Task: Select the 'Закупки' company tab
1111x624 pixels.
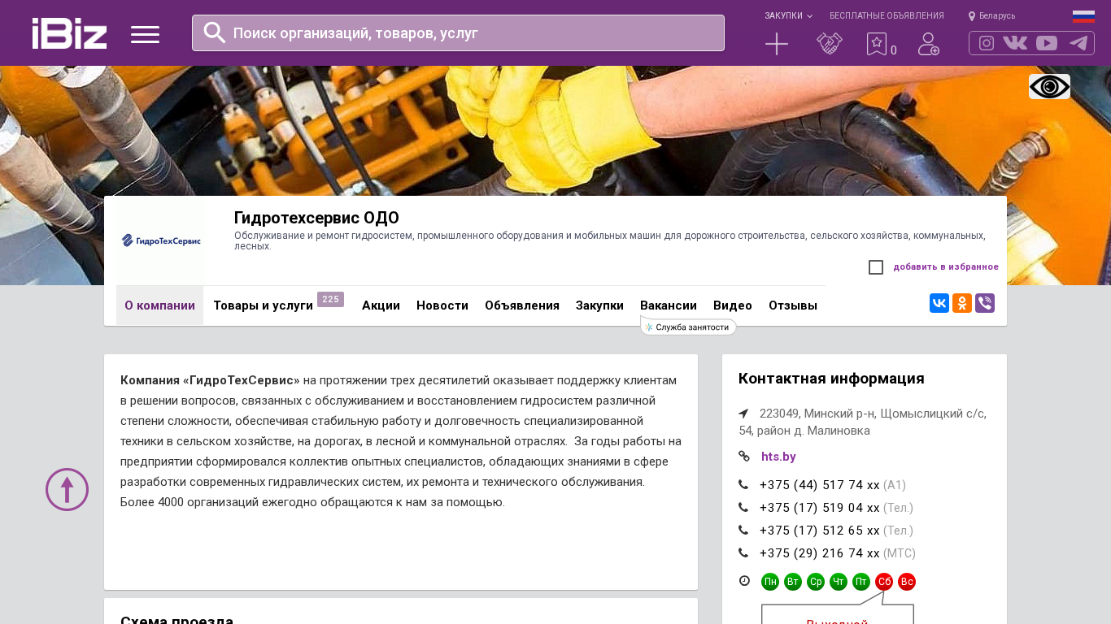Action: [599, 305]
